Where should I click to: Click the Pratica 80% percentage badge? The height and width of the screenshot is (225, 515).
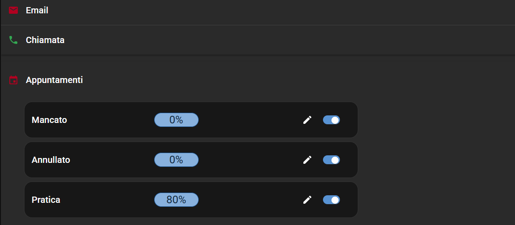tap(176, 200)
